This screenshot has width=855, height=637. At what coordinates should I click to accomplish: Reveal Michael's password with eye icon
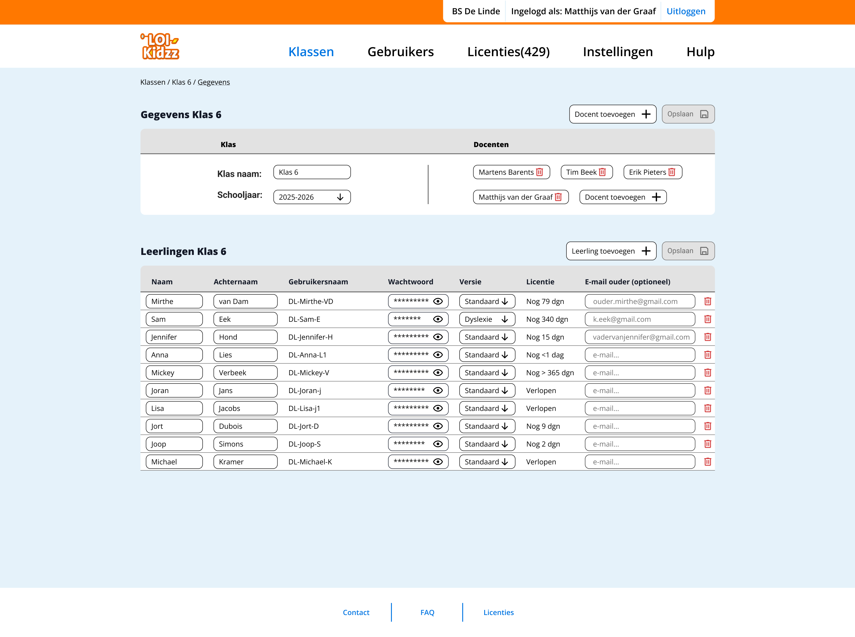(438, 461)
